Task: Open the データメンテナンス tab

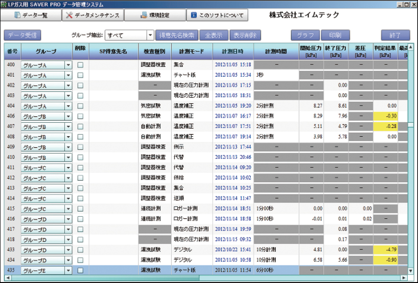Action: [x=93, y=15]
